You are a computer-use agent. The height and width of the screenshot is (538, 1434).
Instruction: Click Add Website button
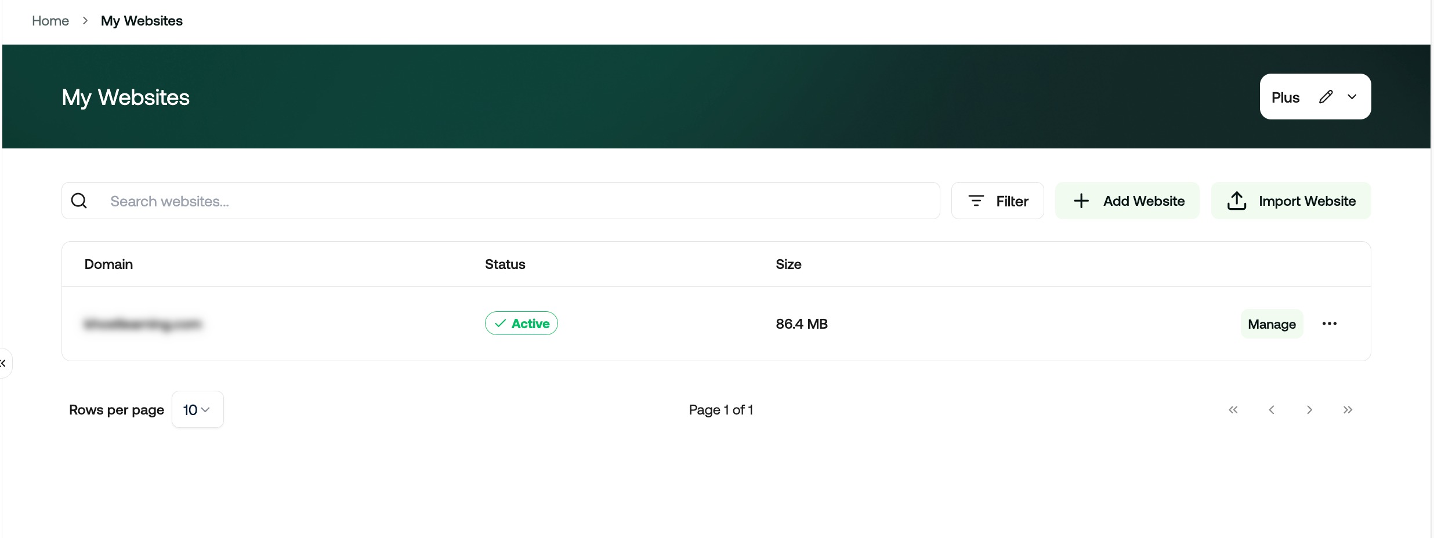pyautogui.click(x=1127, y=201)
